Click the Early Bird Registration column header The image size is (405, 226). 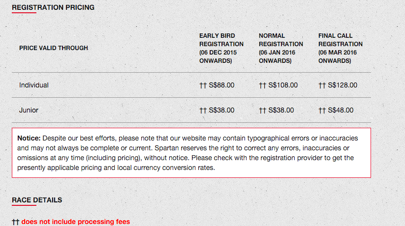[221, 48]
